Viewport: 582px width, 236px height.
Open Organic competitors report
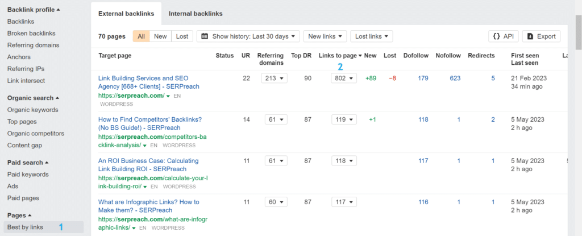pyautogui.click(x=36, y=134)
